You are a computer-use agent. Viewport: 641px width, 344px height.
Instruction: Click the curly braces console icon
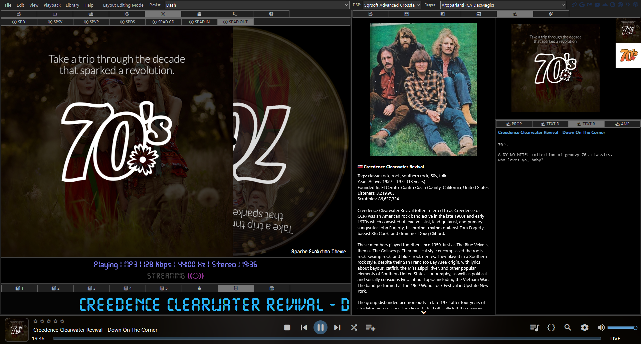pos(551,328)
